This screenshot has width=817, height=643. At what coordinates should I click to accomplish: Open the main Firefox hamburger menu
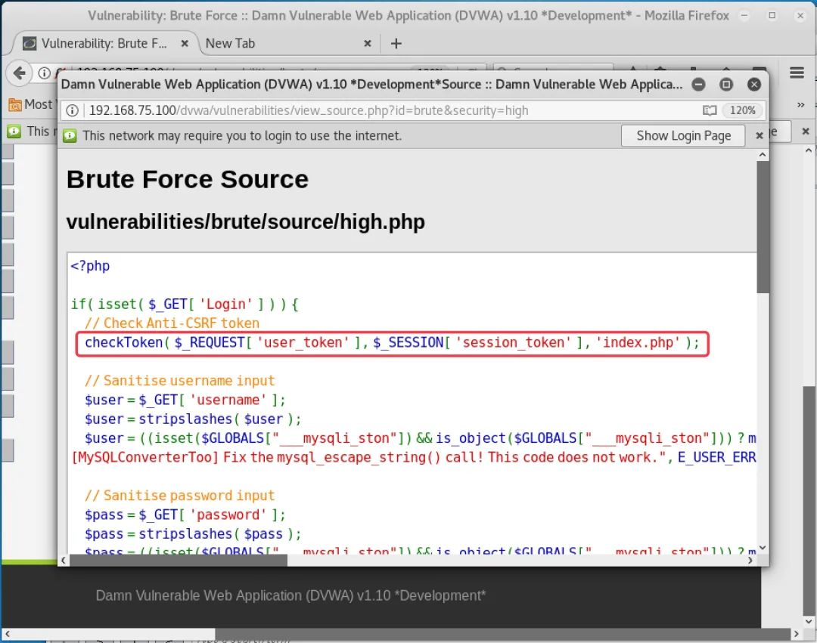(797, 73)
